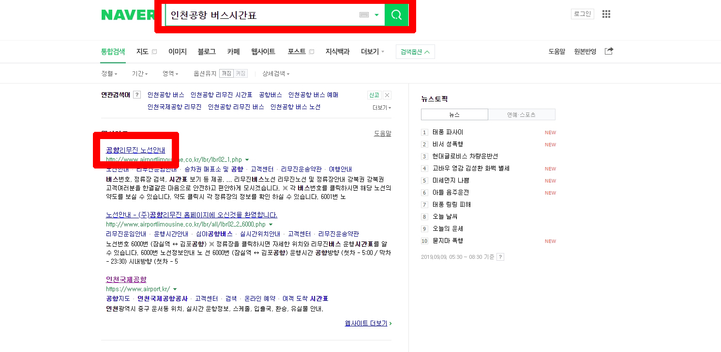Click the 로그인 button
This screenshot has height=352, width=721.
coord(582,14)
